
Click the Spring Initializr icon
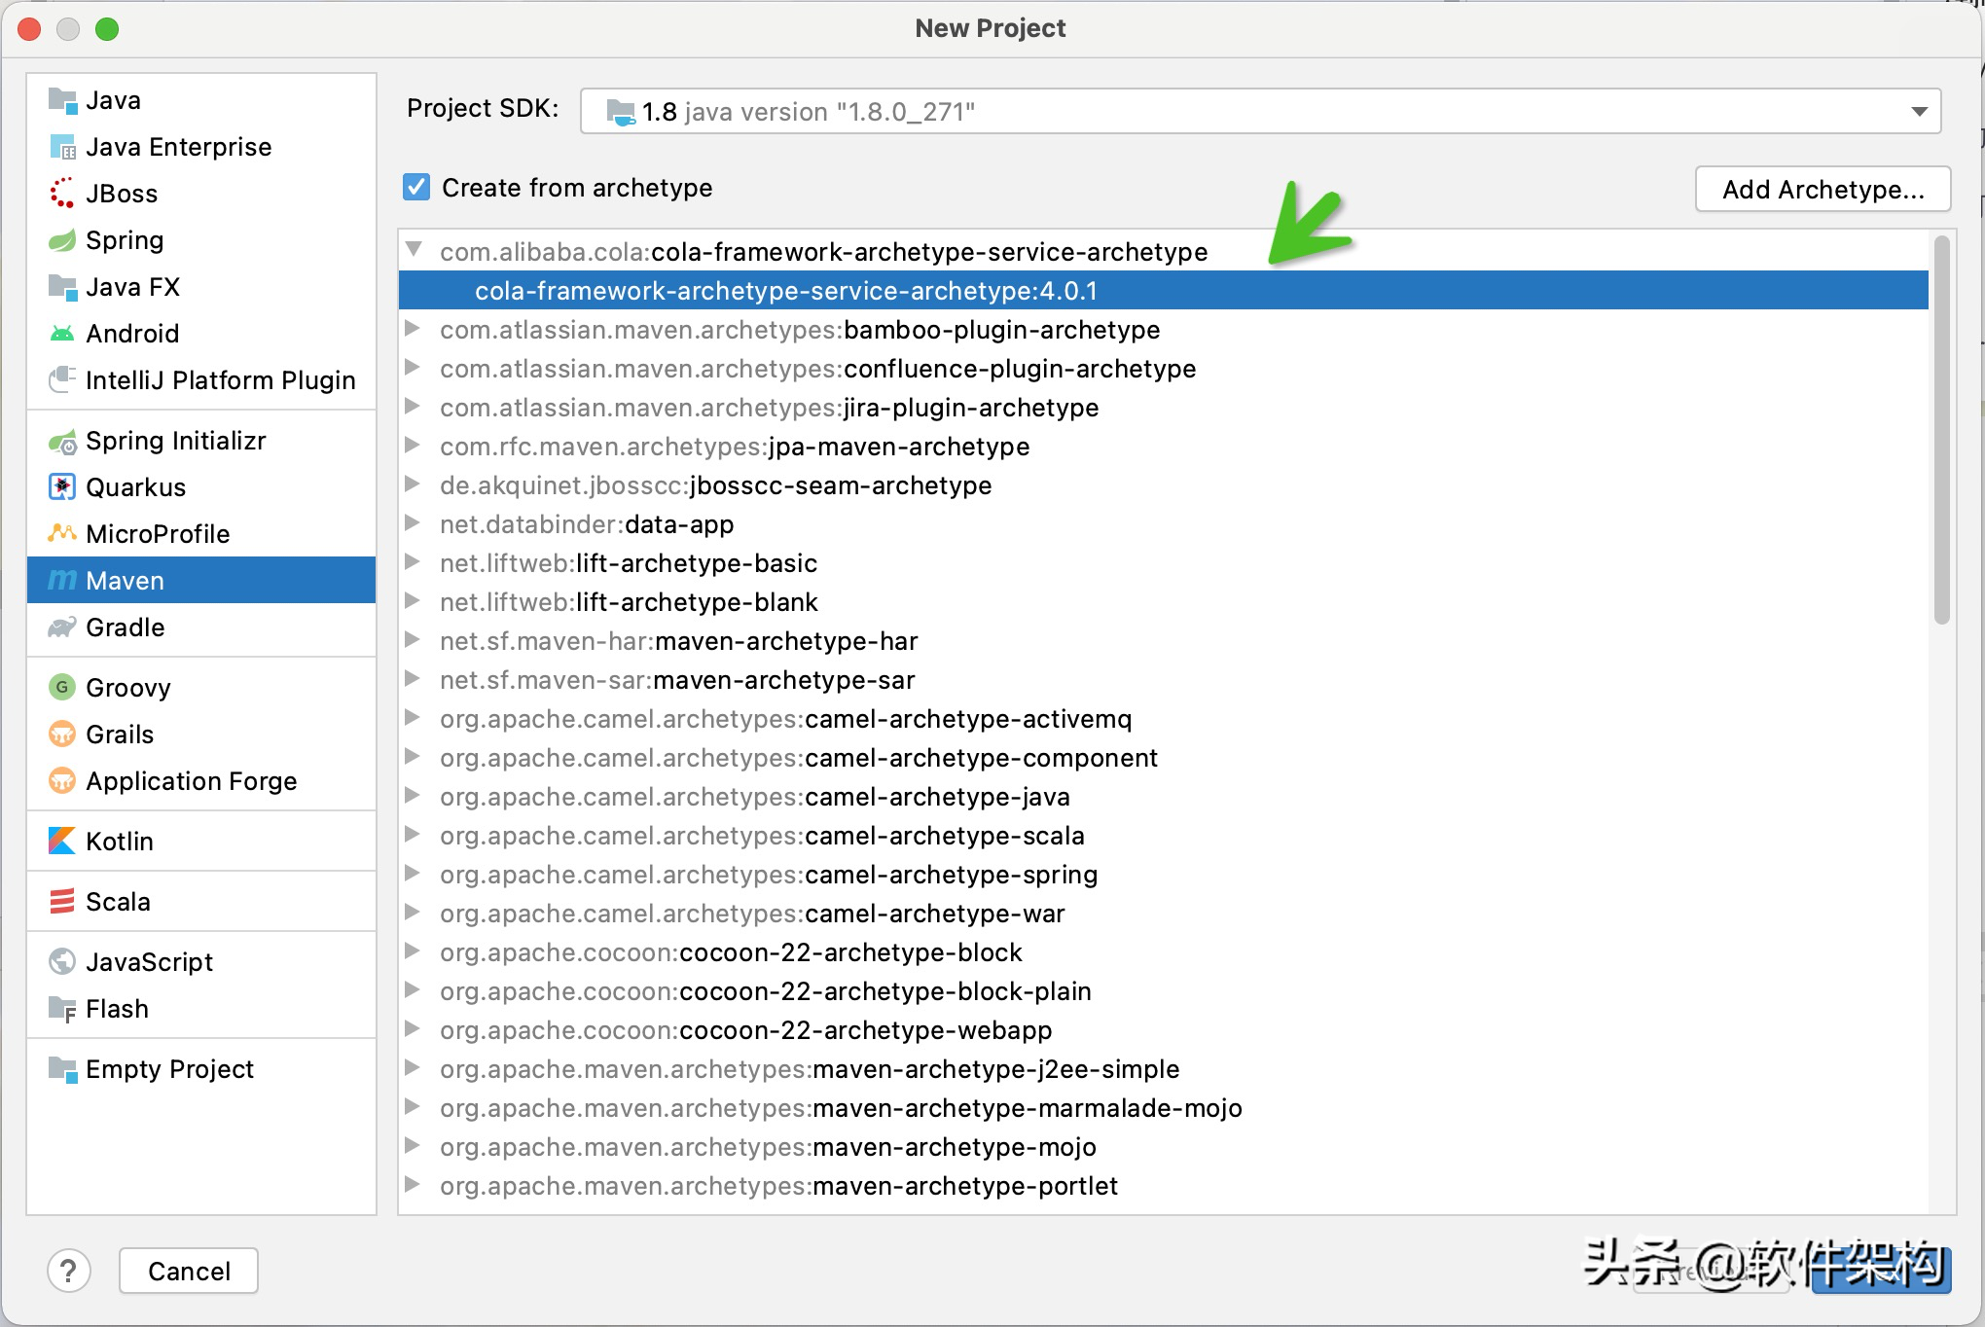62,442
